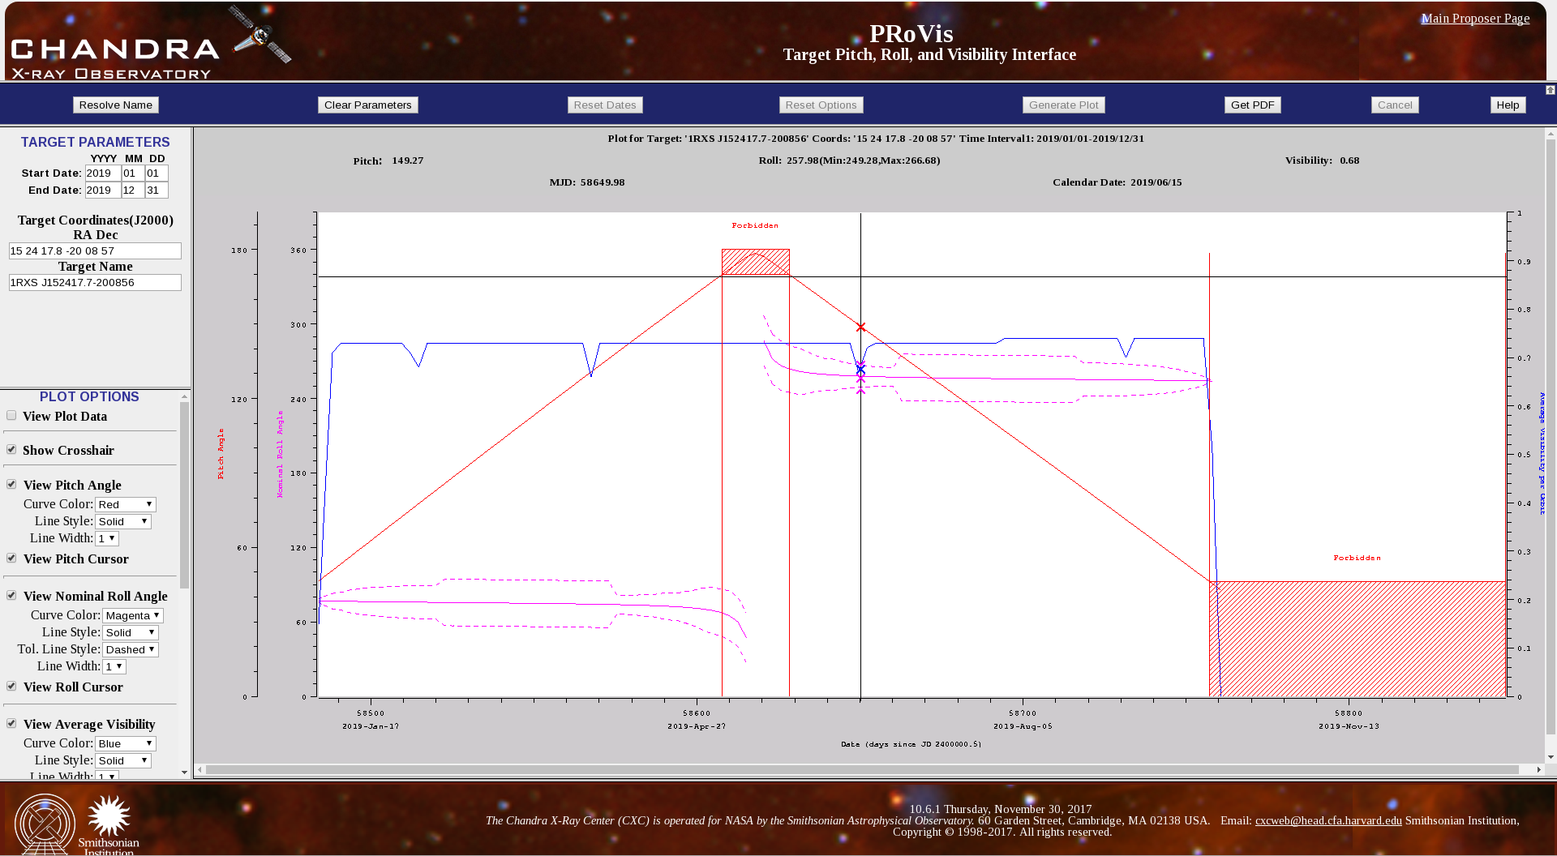Click the '2019-Aug-05' axis date label
Screen dimensions: 1557x856
point(1023,726)
